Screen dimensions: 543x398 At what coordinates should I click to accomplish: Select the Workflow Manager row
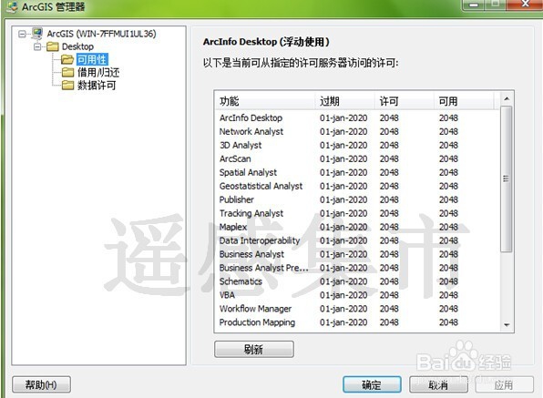click(357, 309)
